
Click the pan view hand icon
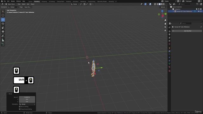[x=165, y=24]
